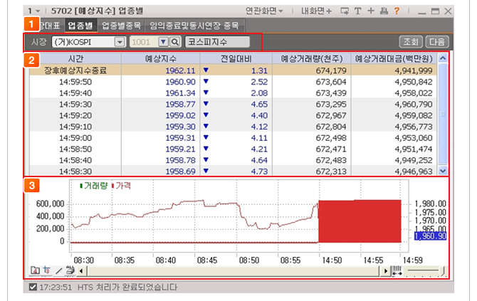Click the chart settings folder icon
The image size is (477, 301).
tap(35, 270)
